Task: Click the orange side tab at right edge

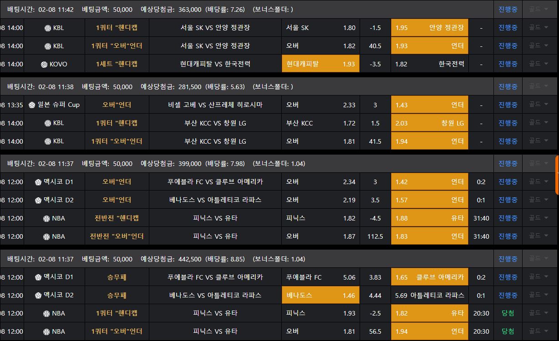Action: coord(557,175)
